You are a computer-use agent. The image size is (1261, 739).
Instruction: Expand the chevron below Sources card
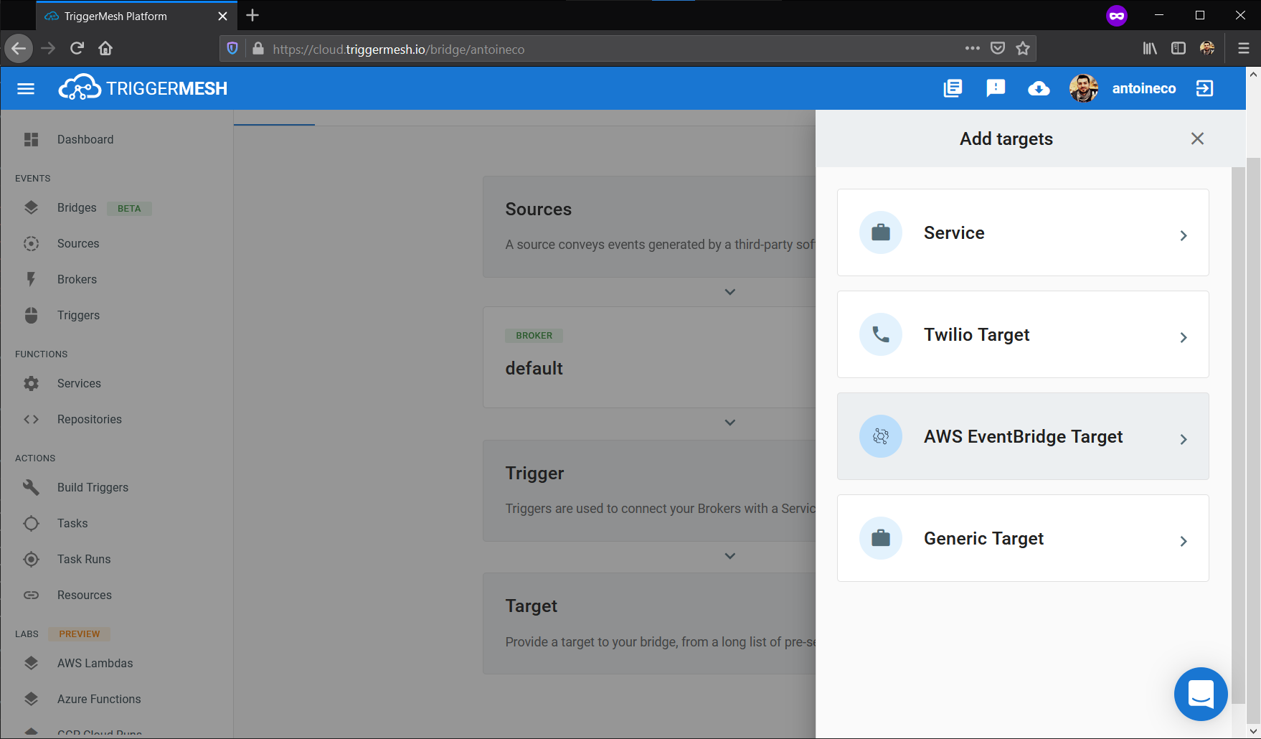click(x=730, y=292)
